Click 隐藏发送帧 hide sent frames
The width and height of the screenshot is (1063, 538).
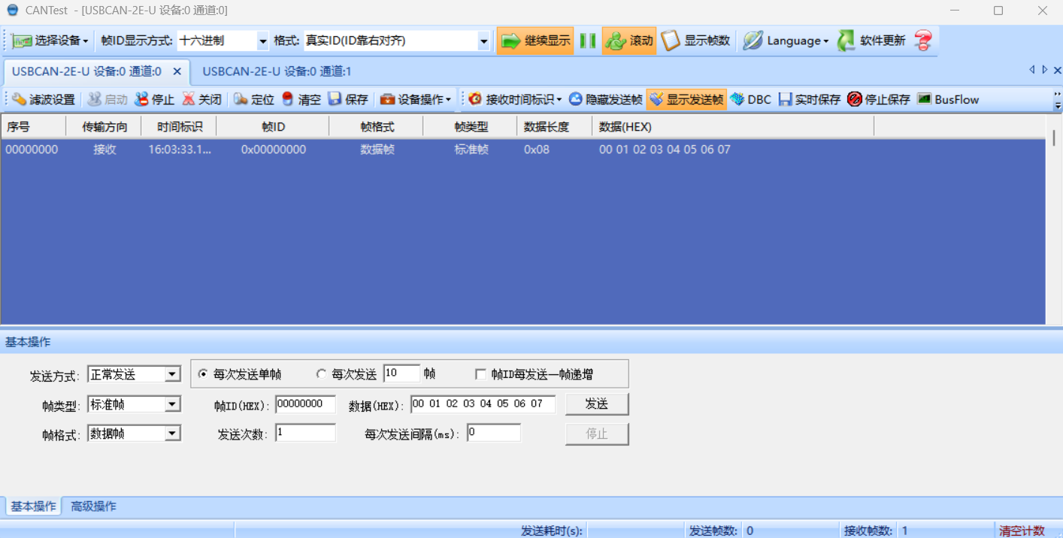[x=605, y=99]
